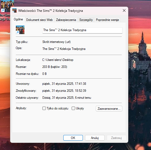Viewport: 151px width, 150px height.
Task: Open the Zaawansowane... attributes dialog
Action: [x=109, y=109]
